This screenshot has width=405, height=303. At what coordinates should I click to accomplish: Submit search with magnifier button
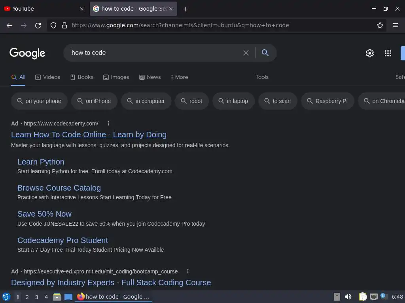pos(265,53)
